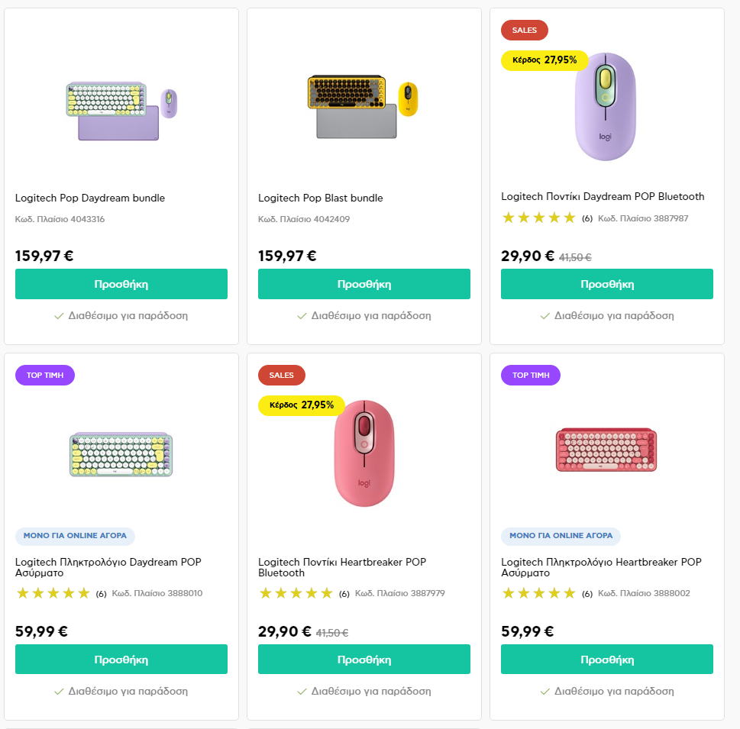Click the SALES badge on the Heartbreaker mouse card
Screen dimensions: 740x729
click(x=281, y=375)
